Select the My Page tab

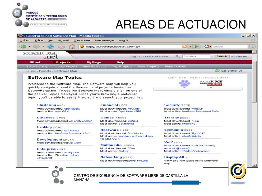[94, 62]
